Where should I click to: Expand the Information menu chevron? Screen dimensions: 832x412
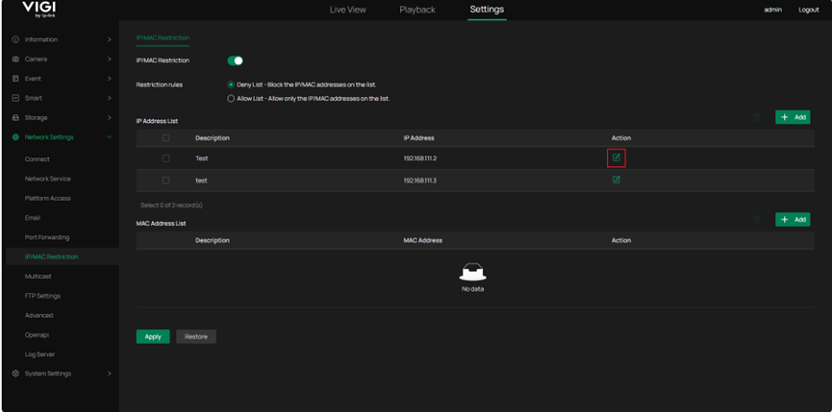click(x=110, y=39)
